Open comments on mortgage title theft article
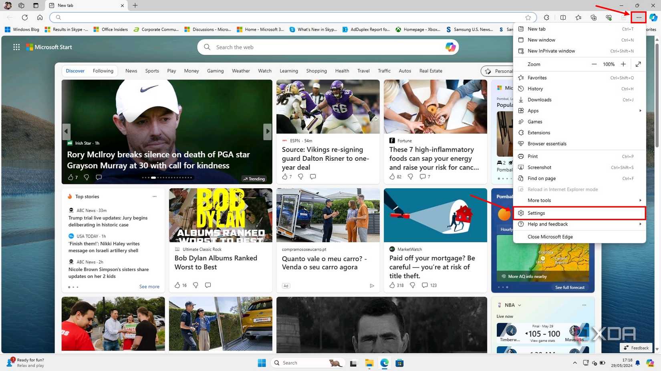Image resolution: width=661 pixels, height=371 pixels. [424, 285]
